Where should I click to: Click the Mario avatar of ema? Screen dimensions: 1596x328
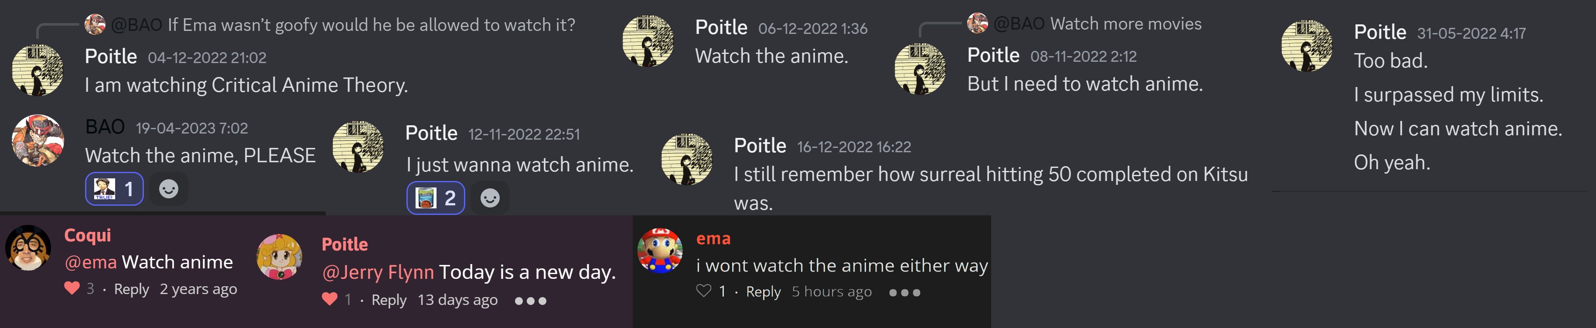[x=660, y=251]
